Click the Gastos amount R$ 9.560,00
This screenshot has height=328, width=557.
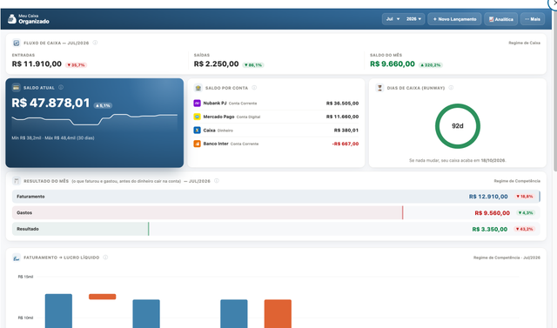pyautogui.click(x=492, y=213)
